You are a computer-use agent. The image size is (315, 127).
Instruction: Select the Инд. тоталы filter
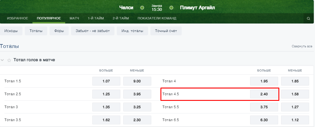pyautogui.click(x=132, y=31)
